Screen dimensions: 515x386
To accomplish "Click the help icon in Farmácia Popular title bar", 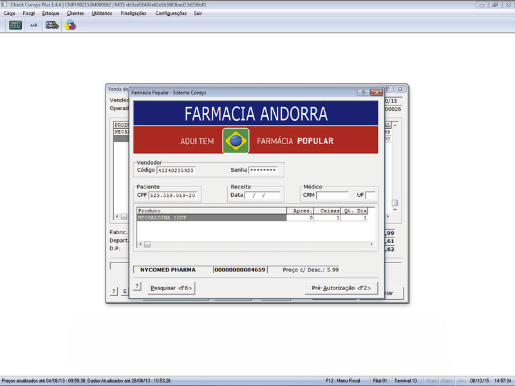I will [363, 93].
